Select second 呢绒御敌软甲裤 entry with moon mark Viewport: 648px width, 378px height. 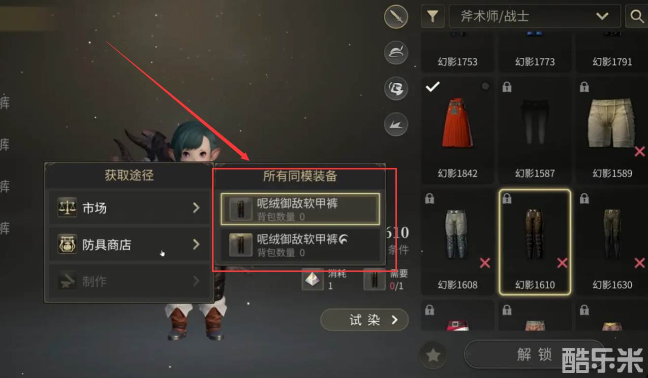pyautogui.click(x=300, y=245)
